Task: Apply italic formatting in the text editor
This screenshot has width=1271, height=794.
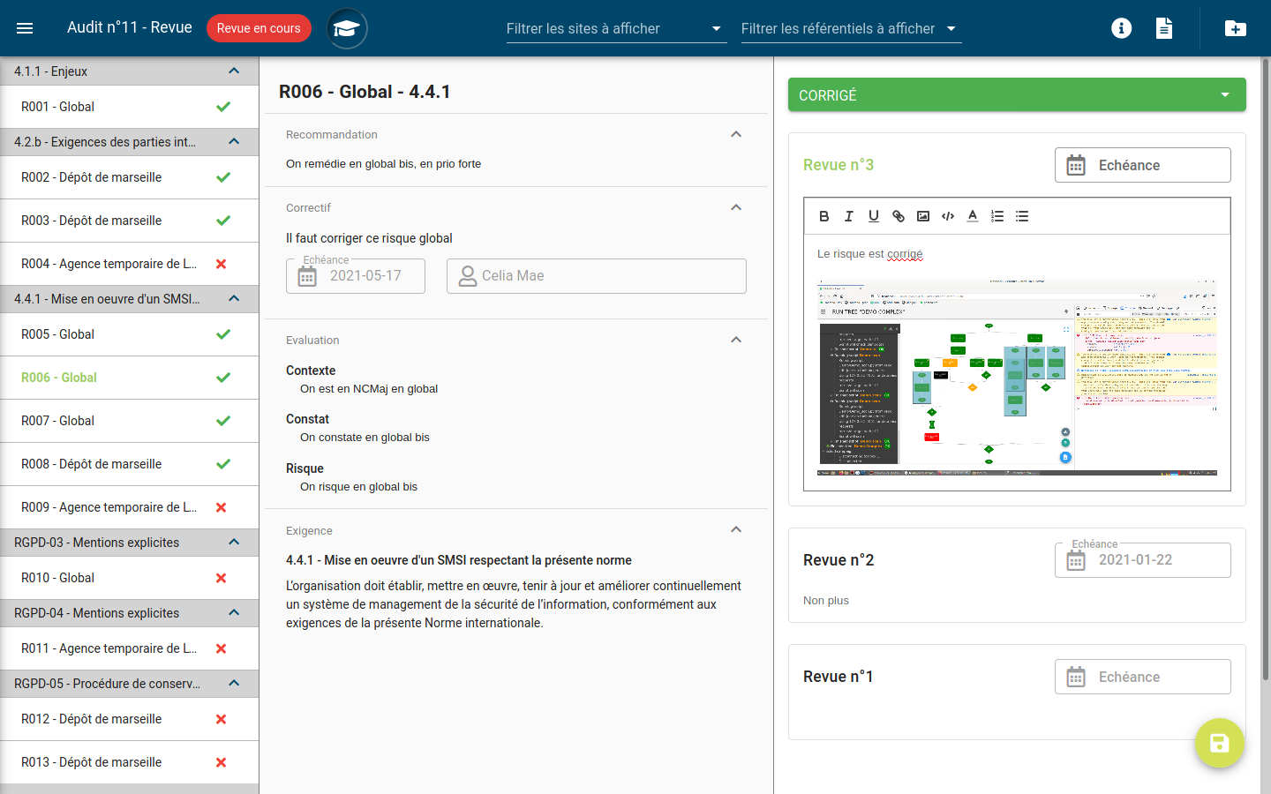Action: [x=848, y=216]
